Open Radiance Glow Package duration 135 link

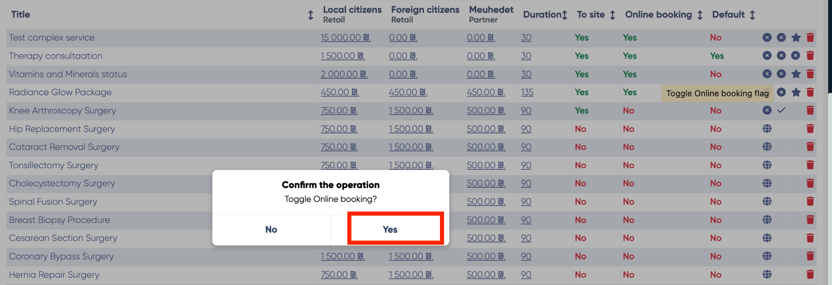pos(527,92)
